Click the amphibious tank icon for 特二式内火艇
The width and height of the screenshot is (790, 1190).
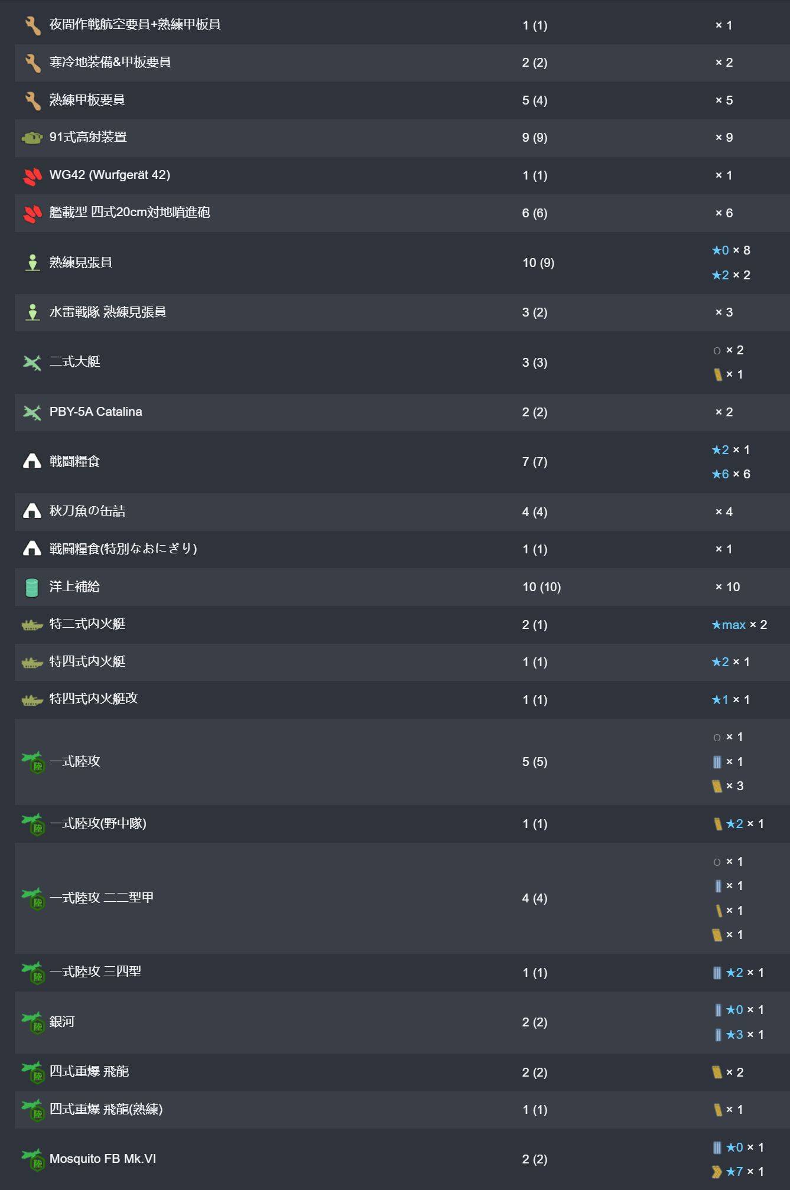point(32,625)
